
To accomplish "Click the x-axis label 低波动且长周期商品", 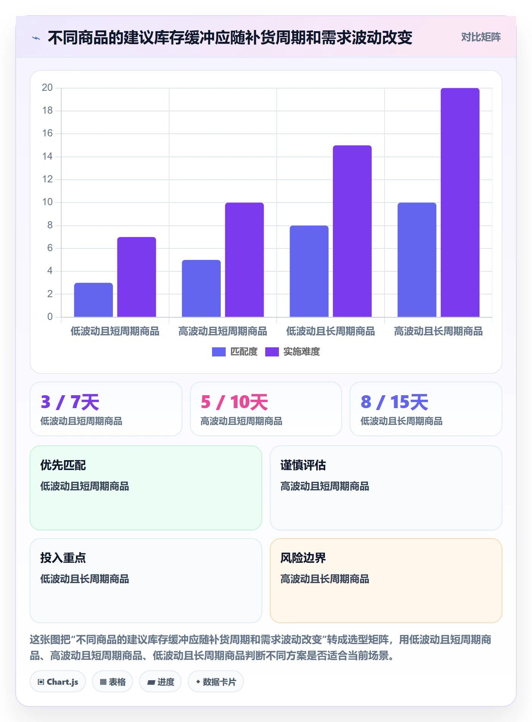I will 331,331.
